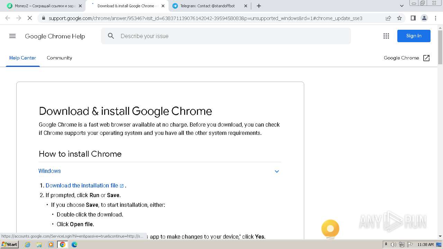Select the Help Center tab
Viewport: 443px width, 249px height.
(22, 58)
